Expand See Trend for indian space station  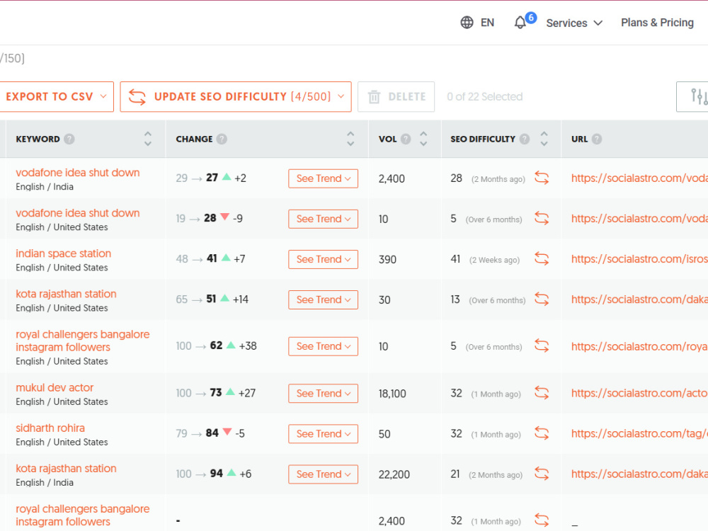[324, 259]
